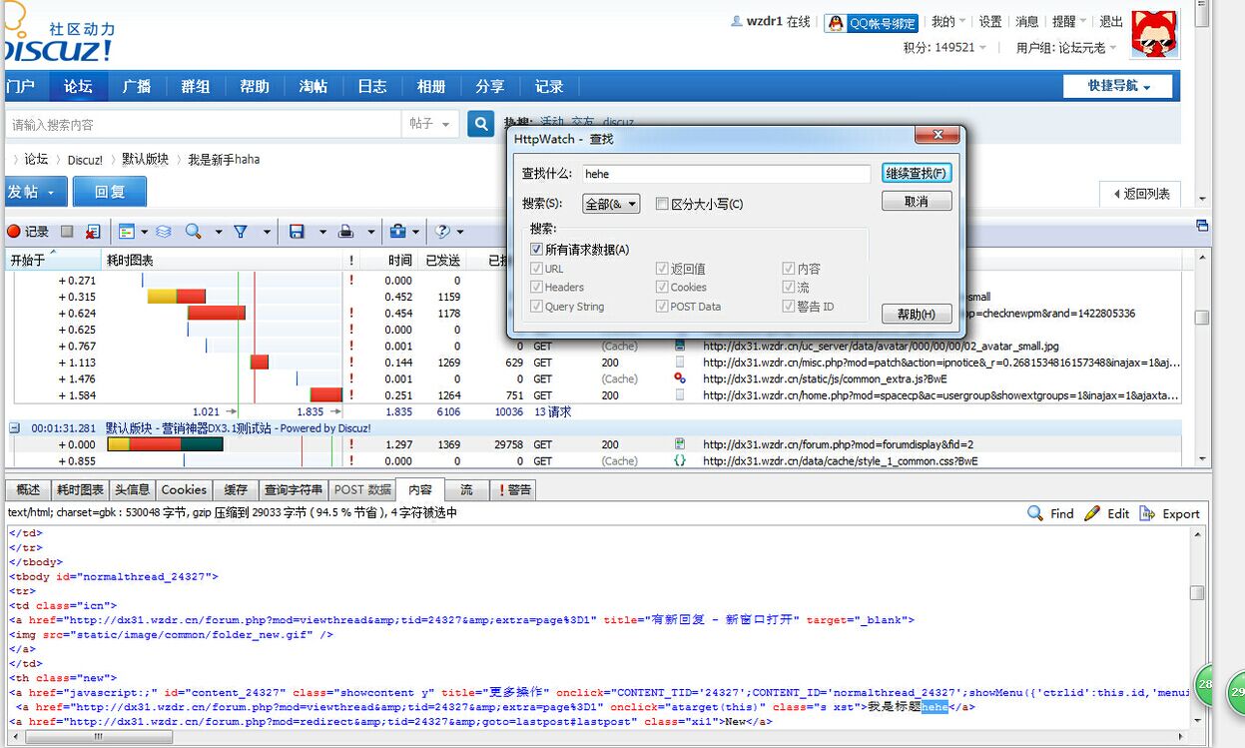Click the floppy disk Save icon
Image resolution: width=1245 pixels, height=748 pixels.
click(x=297, y=232)
